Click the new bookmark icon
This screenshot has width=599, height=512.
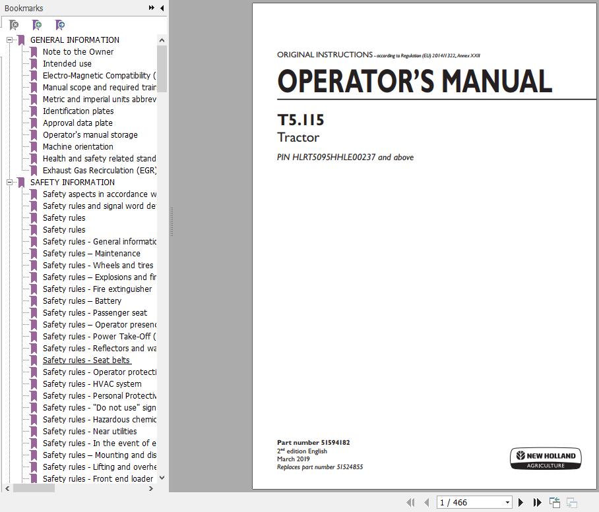click(37, 24)
